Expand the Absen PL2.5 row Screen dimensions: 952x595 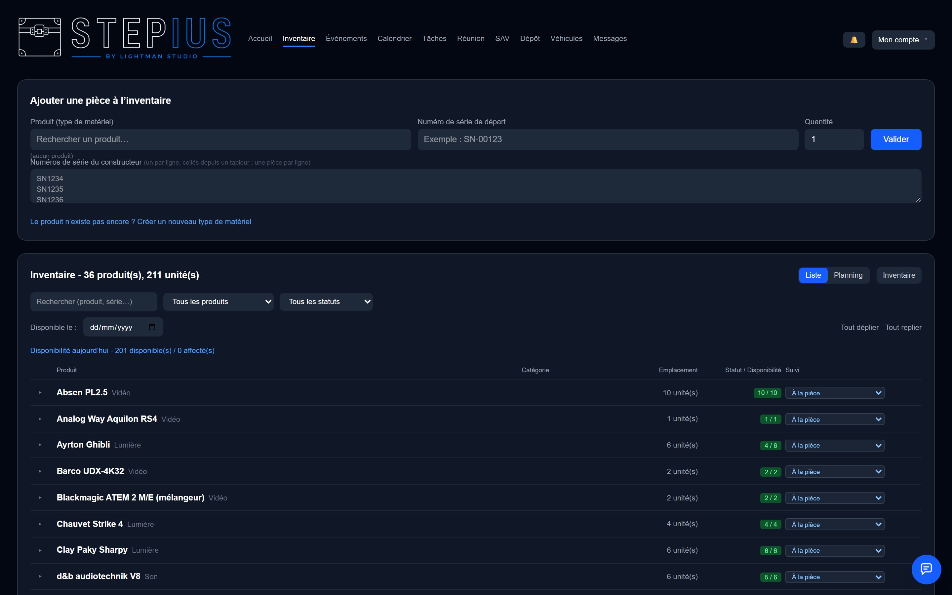point(40,393)
